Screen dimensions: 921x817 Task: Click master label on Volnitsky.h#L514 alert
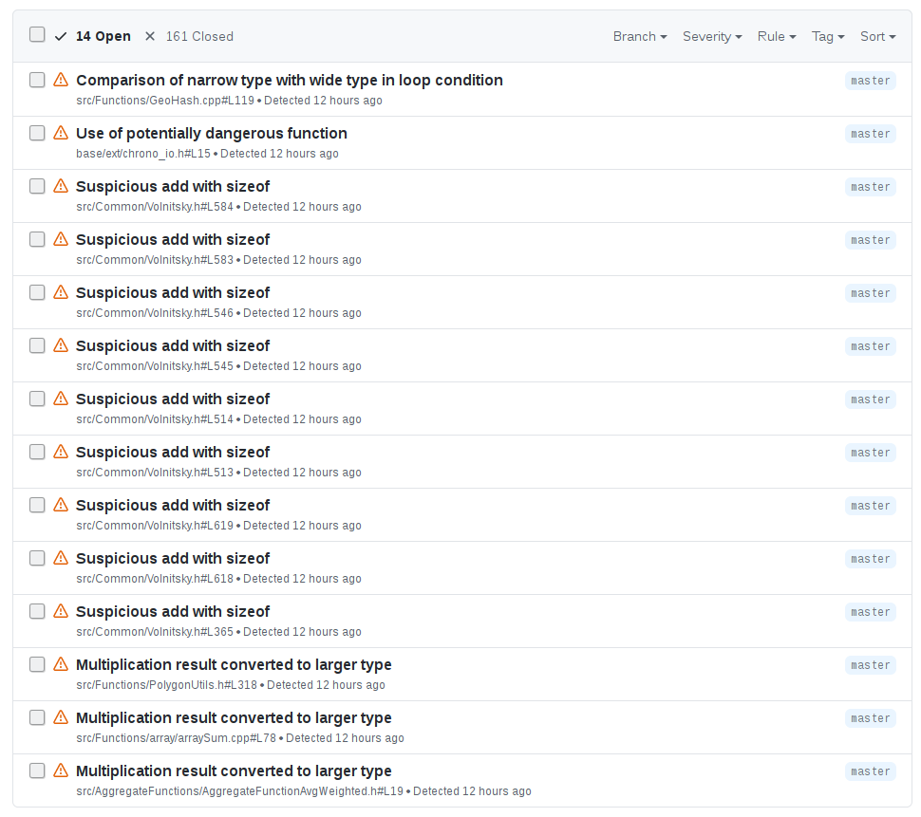(871, 399)
